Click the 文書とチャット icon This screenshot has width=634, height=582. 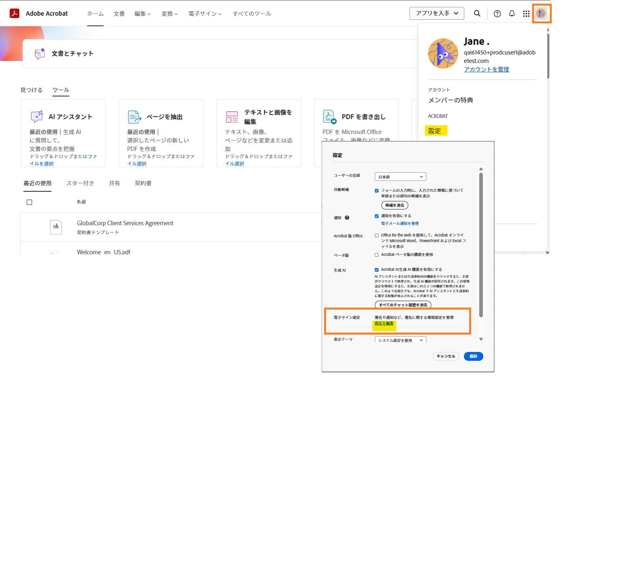pos(39,54)
